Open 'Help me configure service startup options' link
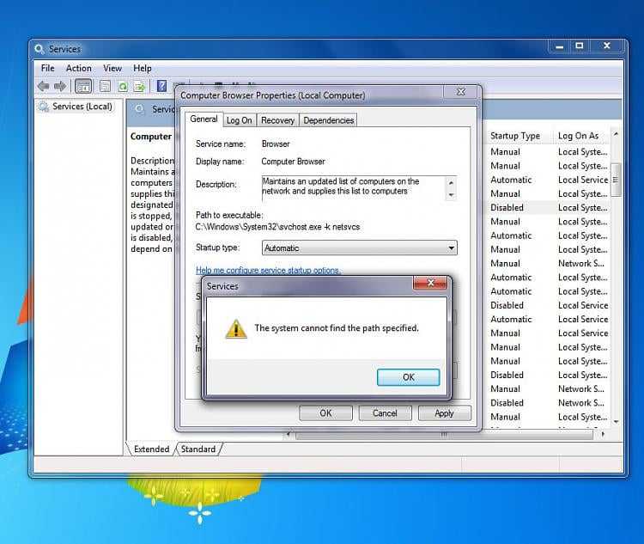 268,270
